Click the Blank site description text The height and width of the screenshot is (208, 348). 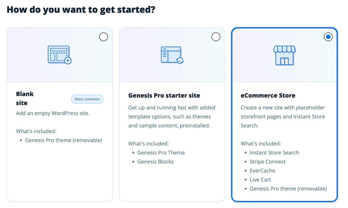point(53,113)
